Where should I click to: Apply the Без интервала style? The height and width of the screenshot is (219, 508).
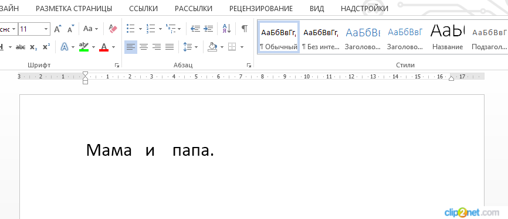(x=321, y=37)
